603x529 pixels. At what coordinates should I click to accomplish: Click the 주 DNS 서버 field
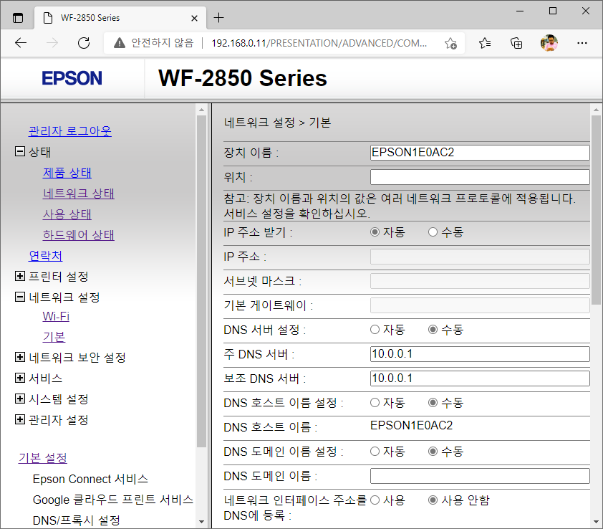(480, 354)
